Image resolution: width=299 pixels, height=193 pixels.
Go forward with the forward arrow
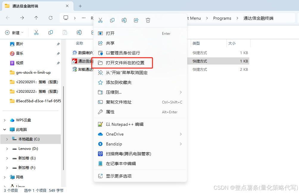point(22,18)
